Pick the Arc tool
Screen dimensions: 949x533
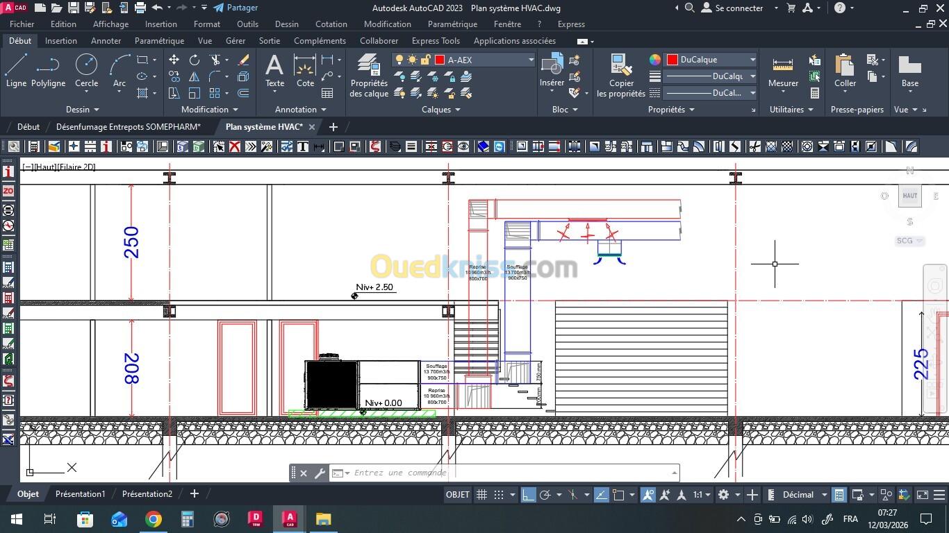coord(119,71)
